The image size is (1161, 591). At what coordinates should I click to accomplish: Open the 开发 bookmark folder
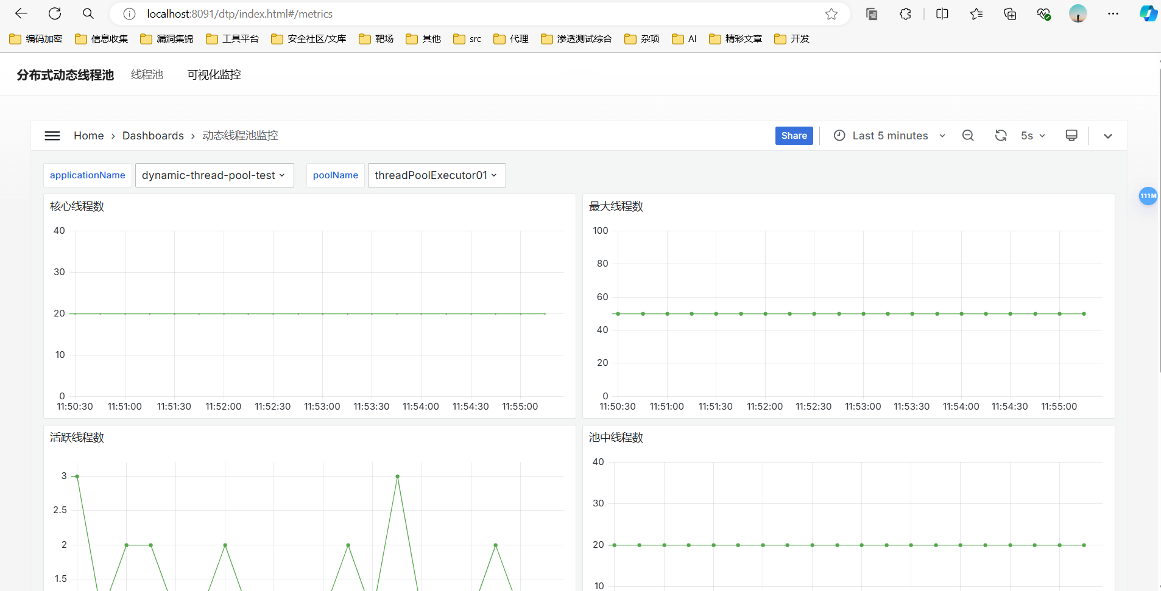click(792, 39)
